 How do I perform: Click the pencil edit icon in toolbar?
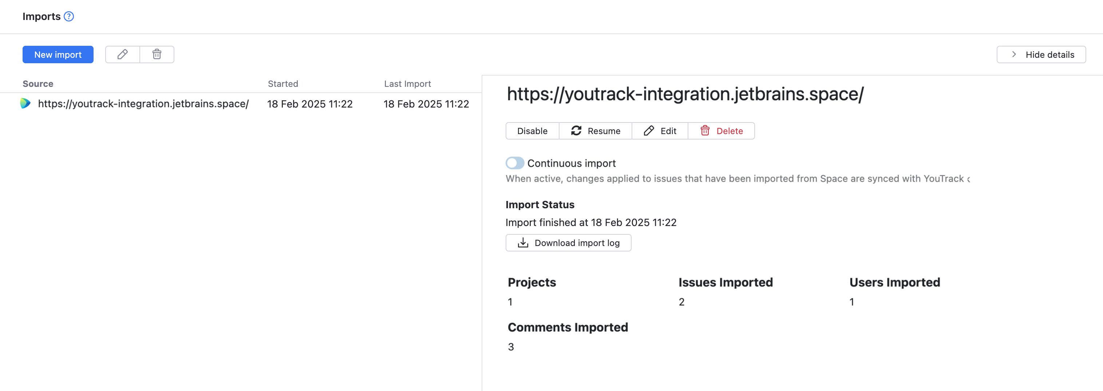(x=122, y=54)
